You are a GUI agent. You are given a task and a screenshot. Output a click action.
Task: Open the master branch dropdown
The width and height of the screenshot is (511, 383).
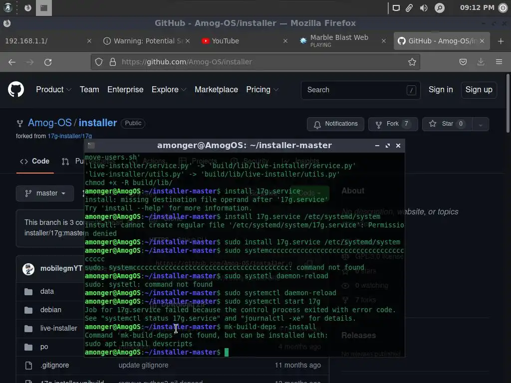45,193
